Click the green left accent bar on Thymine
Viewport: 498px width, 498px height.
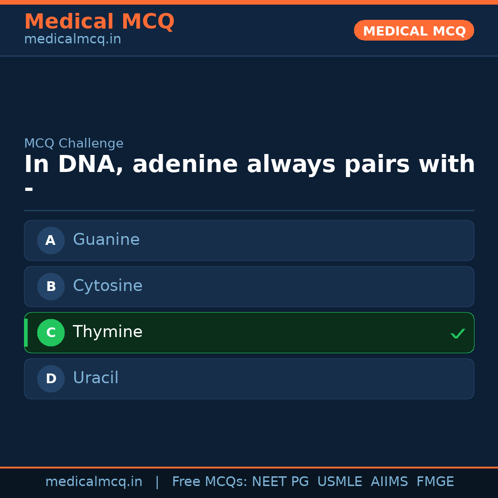tap(25, 332)
